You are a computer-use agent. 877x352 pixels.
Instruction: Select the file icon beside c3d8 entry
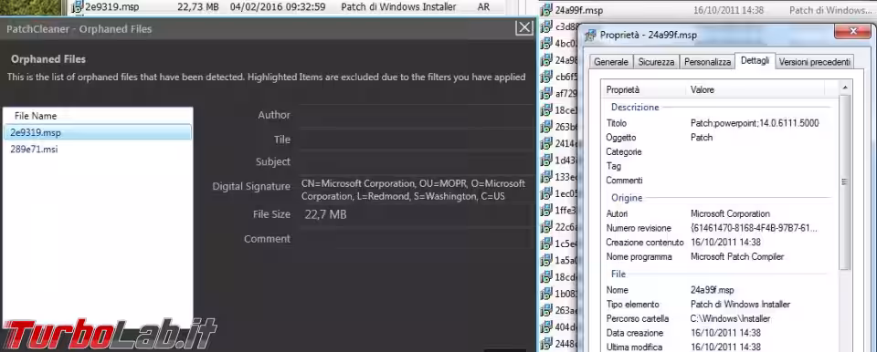[x=546, y=26]
